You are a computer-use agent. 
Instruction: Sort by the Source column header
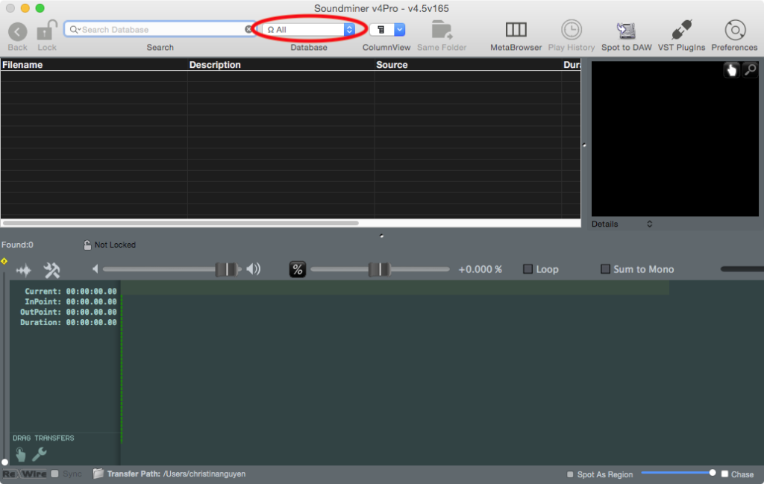468,65
